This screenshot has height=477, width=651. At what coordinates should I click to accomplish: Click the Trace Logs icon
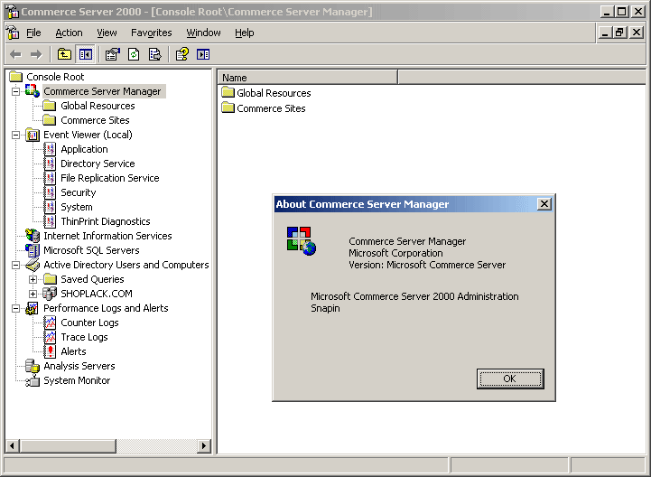click(x=50, y=337)
